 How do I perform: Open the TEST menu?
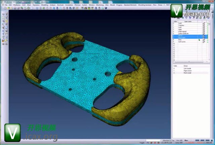pyautogui.click(x=168, y=5)
